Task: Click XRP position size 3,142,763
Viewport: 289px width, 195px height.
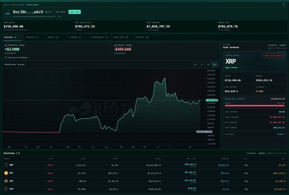Action: pyautogui.click(x=81, y=165)
